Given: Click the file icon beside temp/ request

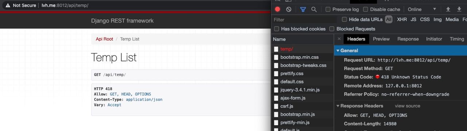Looking at the screenshot, I should click(276, 49).
